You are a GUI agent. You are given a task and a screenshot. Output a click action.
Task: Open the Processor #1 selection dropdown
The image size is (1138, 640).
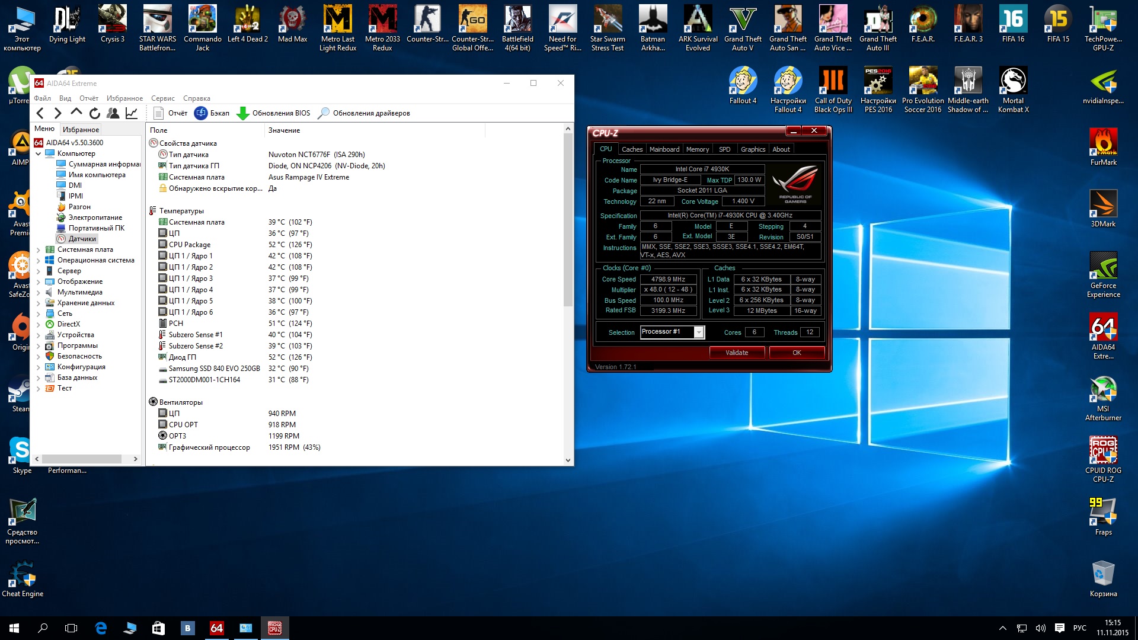(699, 332)
